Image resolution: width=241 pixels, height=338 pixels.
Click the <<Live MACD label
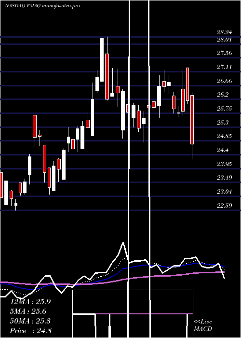(x=203, y=325)
